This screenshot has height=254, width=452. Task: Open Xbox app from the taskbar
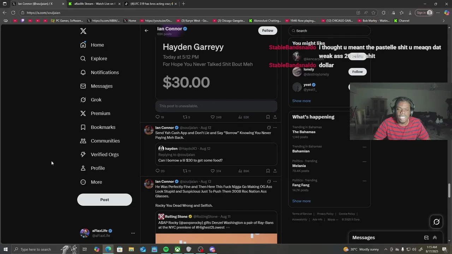[x=178, y=249]
